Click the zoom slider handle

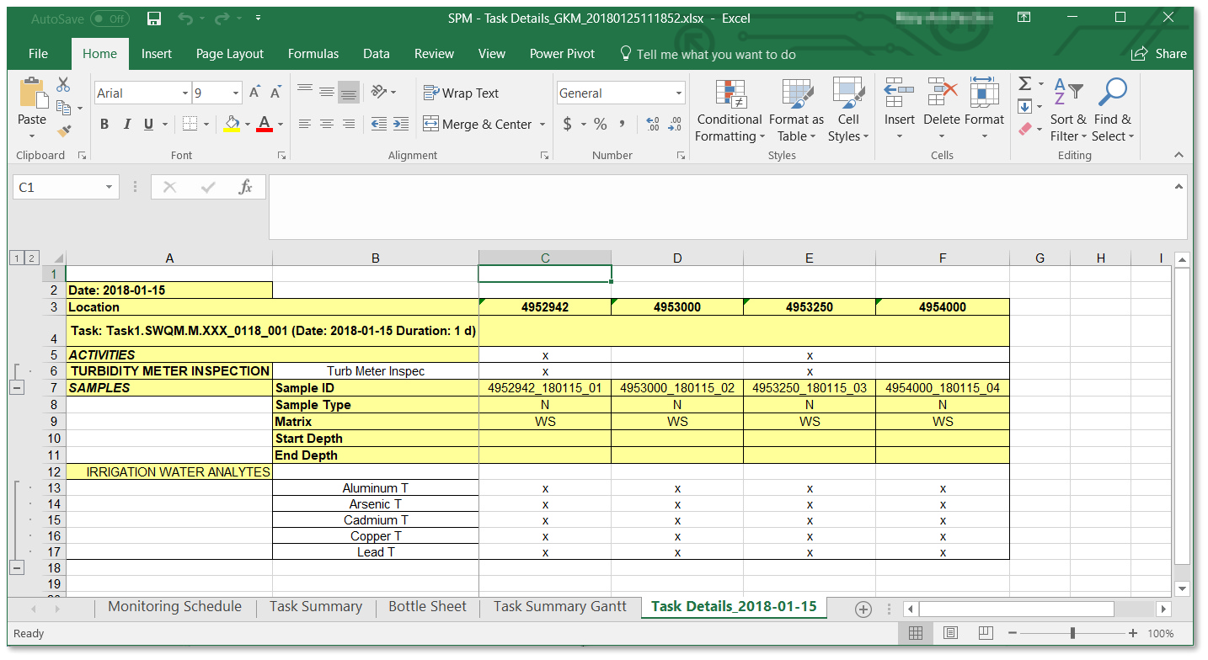[1072, 633]
